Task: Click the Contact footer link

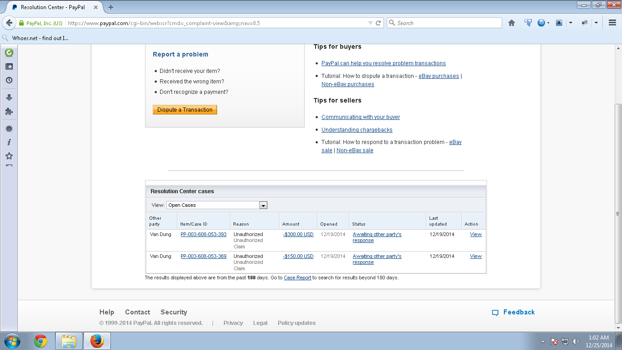Action: coord(137,312)
